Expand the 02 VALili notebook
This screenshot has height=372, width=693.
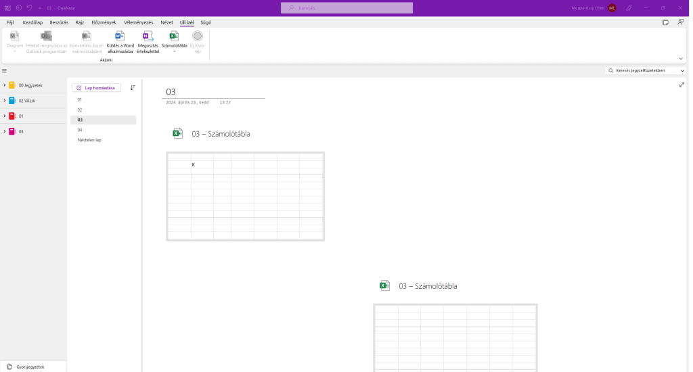pyautogui.click(x=5, y=101)
